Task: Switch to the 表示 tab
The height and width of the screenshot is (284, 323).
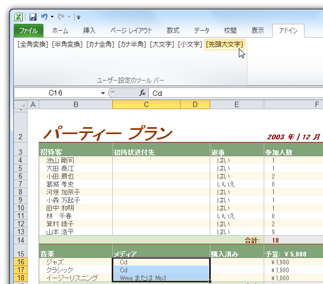Action: click(257, 31)
